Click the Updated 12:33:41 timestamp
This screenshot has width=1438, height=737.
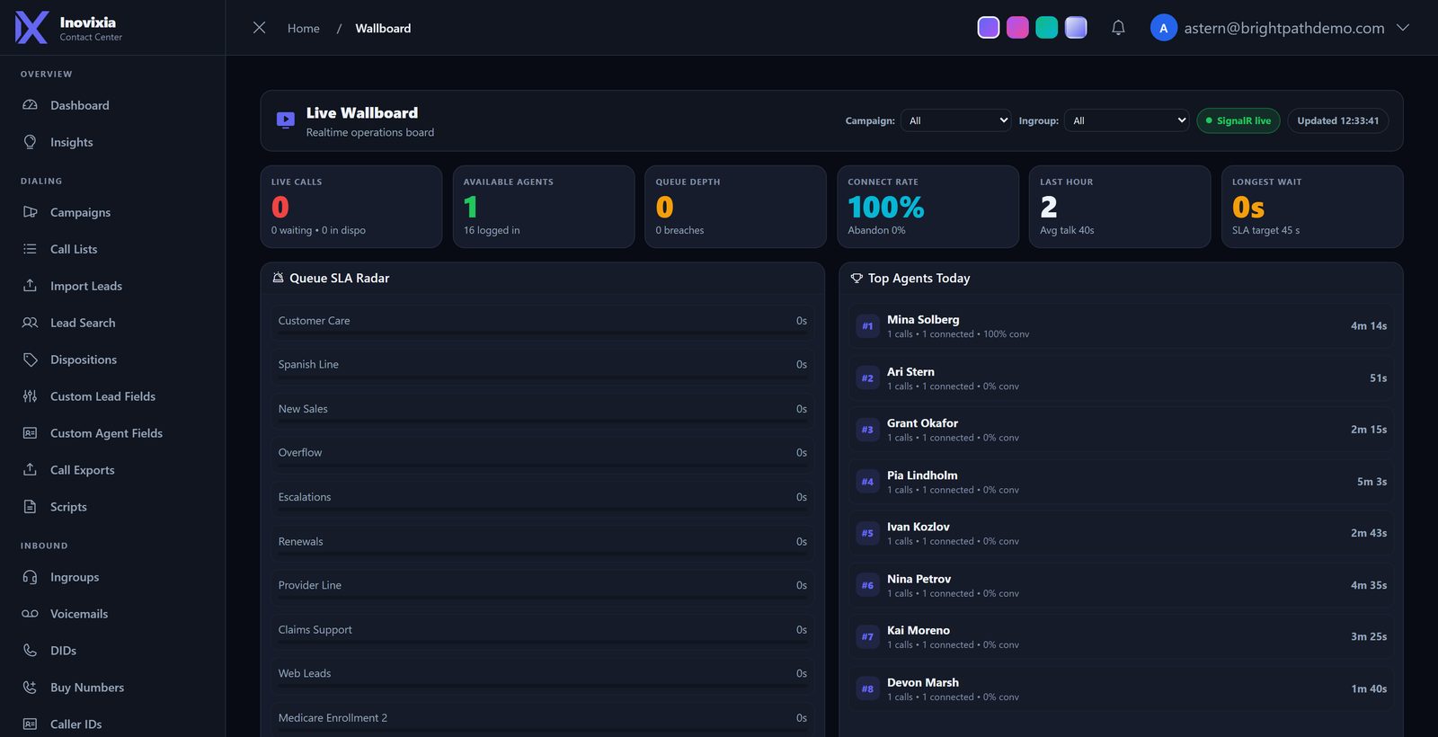[1338, 120]
